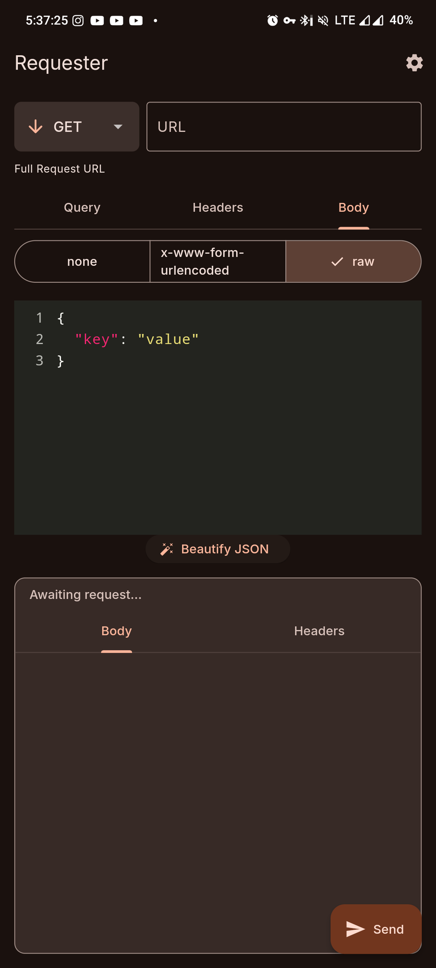The height and width of the screenshot is (968, 436).
Task: Click the Send button
Action: pos(376,929)
